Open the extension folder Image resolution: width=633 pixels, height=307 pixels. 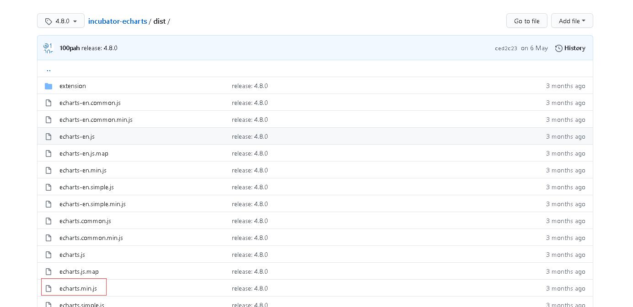point(73,86)
